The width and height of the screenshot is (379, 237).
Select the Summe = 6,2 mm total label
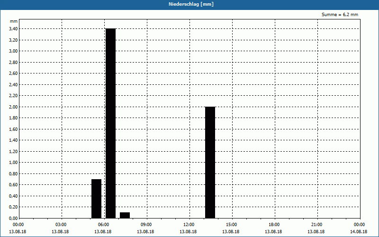point(340,15)
